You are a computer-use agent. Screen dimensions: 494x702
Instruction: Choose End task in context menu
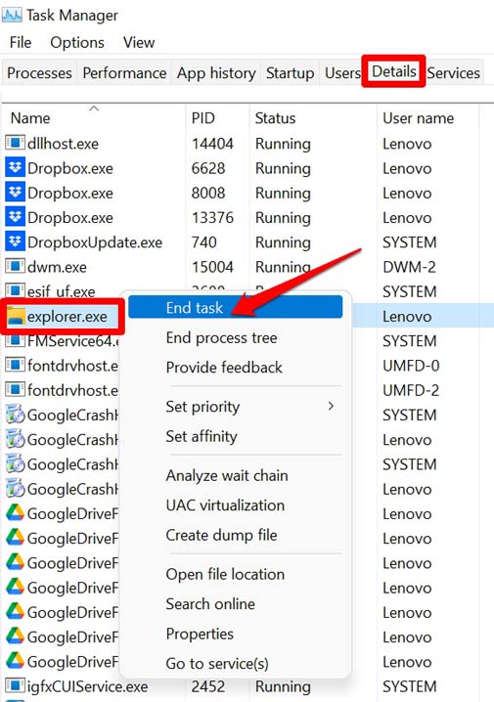(x=236, y=307)
